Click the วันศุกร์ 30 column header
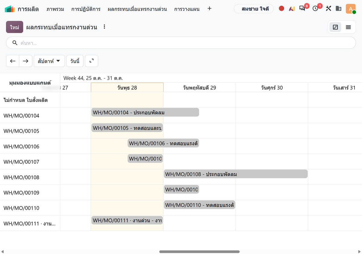Image resolution: width=362 pixels, height=254 pixels. [272, 88]
